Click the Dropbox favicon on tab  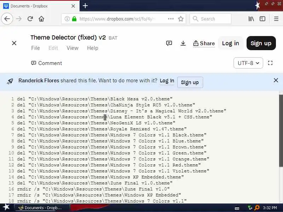[6, 6]
